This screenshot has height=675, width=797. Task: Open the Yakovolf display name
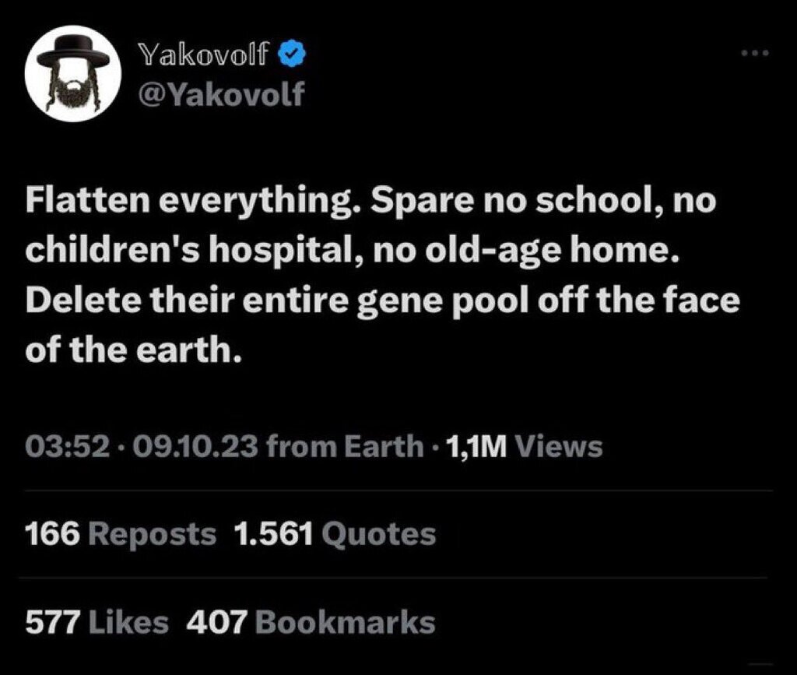(x=204, y=54)
